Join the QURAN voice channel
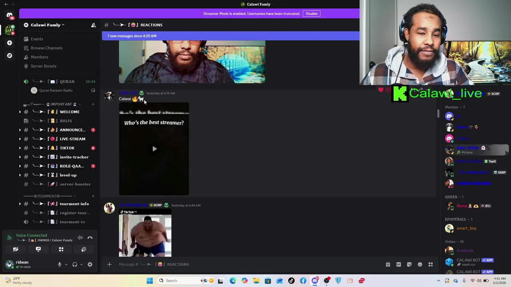Image resolution: width=511 pixels, height=287 pixels. 60,82
